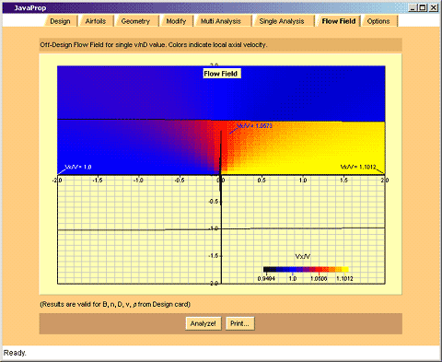Image resolution: width=442 pixels, height=362 pixels.
Task: Minimize the JavaProp window
Action: click(x=413, y=7)
